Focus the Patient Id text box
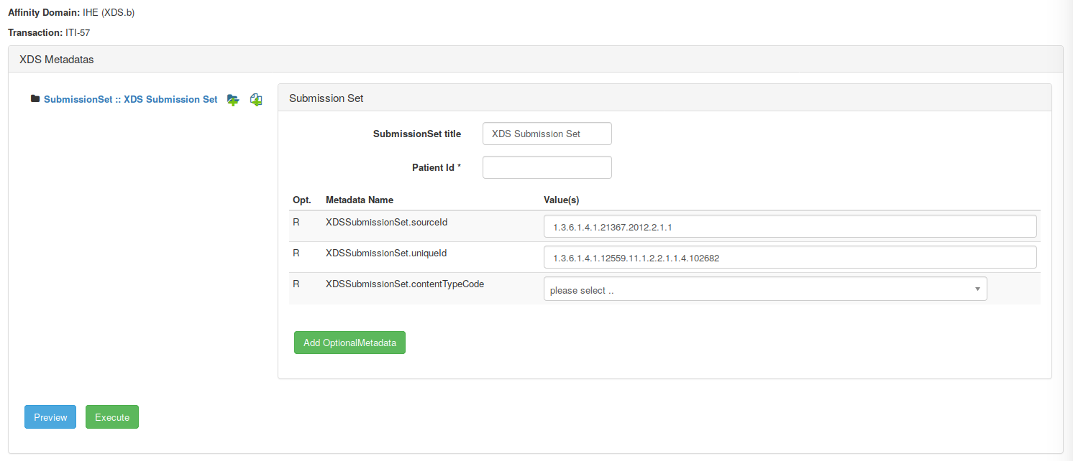Viewport: 1073px width, 461px height. [x=547, y=167]
